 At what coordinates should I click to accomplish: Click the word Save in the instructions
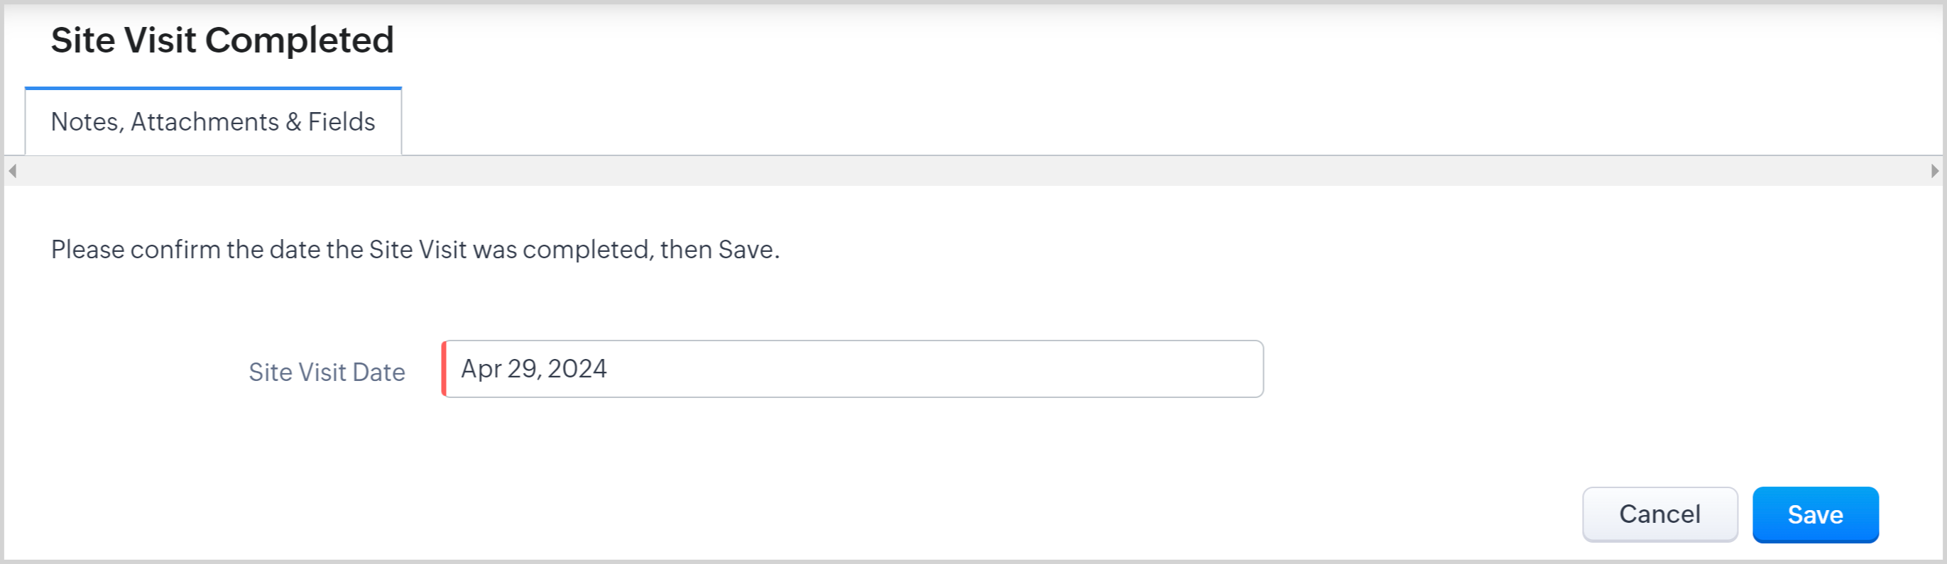(746, 250)
